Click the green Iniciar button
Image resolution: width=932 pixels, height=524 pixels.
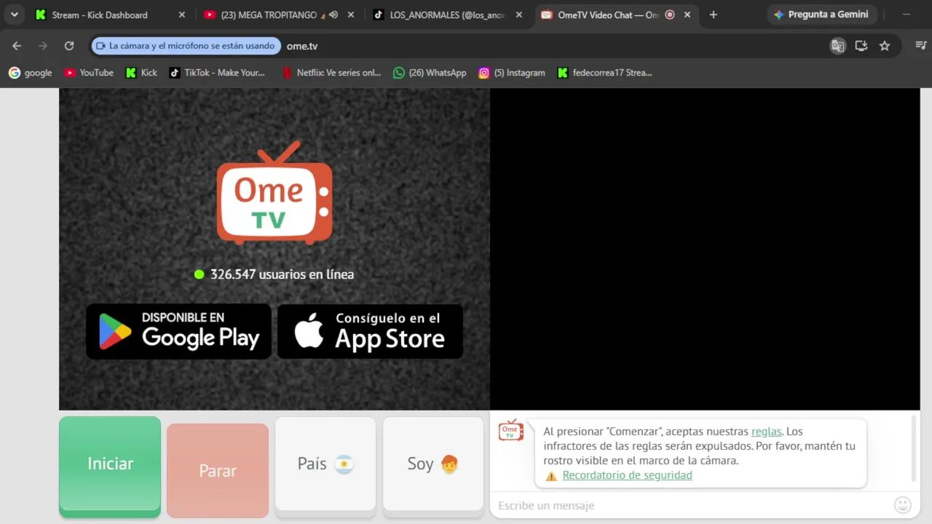[110, 467]
